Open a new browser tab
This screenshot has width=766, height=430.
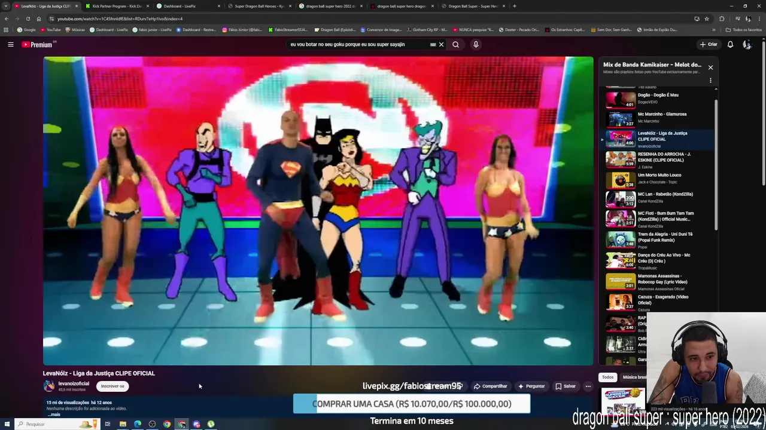(515, 6)
